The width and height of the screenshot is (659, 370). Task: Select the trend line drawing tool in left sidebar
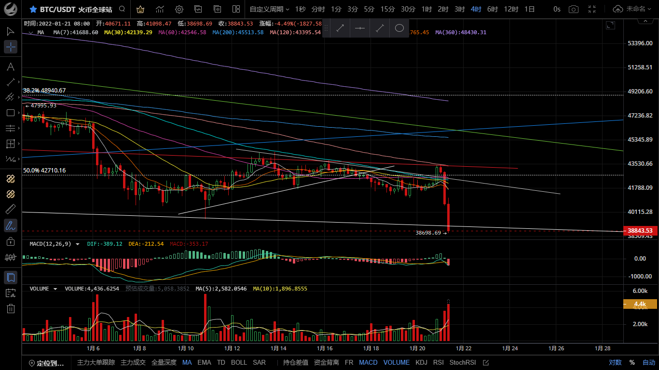pyautogui.click(x=11, y=82)
